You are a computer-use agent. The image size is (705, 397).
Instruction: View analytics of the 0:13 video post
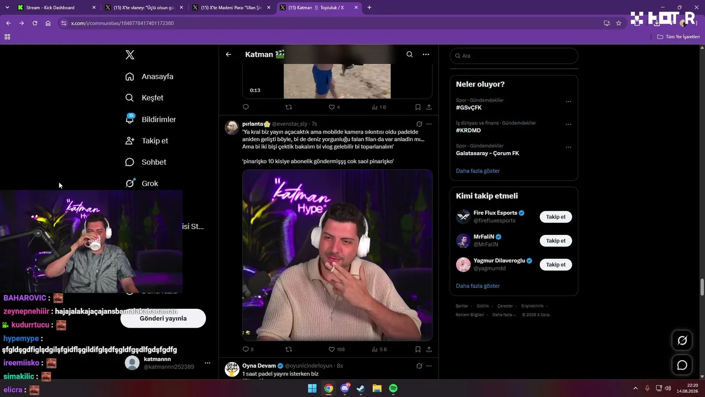(x=379, y=107)
